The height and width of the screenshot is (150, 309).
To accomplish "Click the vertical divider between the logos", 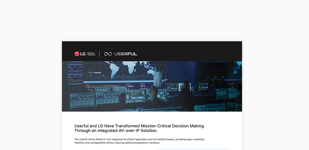I will 100,54.
